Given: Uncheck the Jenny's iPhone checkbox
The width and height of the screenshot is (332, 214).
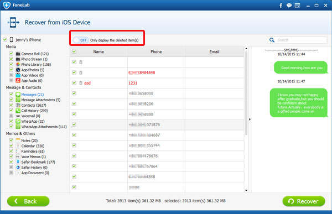Looking at the screenshot, I should [5, 40].
